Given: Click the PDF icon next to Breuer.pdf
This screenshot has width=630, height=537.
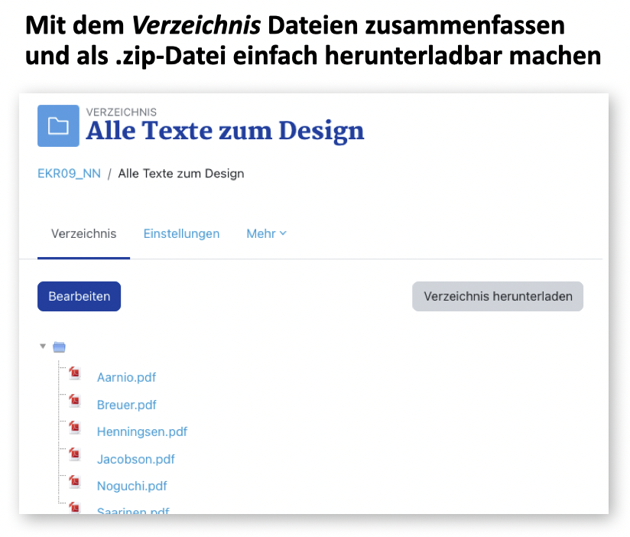Looking at the screenshot, I should 75,401.
